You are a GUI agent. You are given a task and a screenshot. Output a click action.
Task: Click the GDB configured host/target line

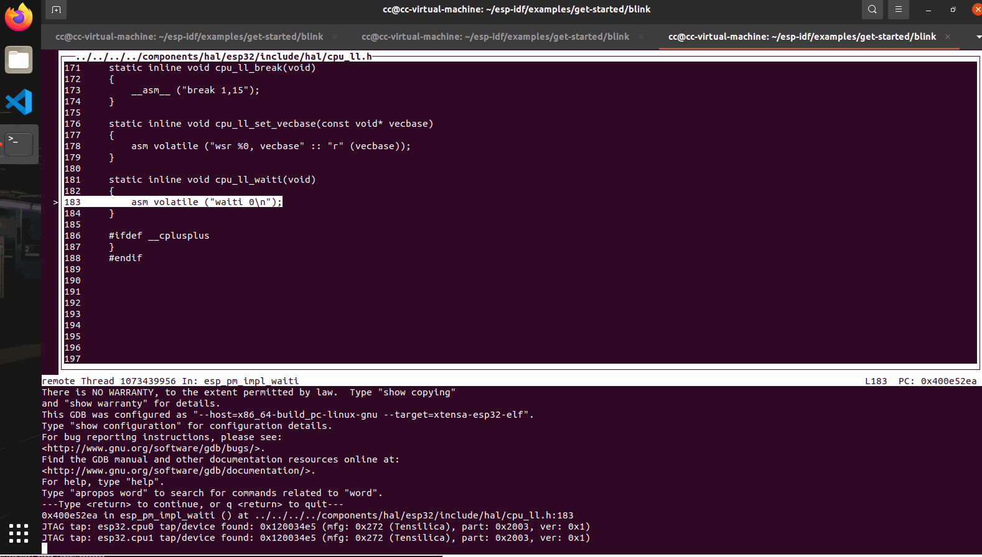tap(288, 415)
